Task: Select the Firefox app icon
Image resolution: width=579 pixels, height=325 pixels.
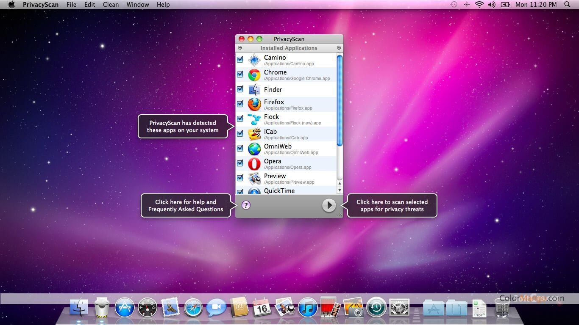Action: [x=254, y=104]
